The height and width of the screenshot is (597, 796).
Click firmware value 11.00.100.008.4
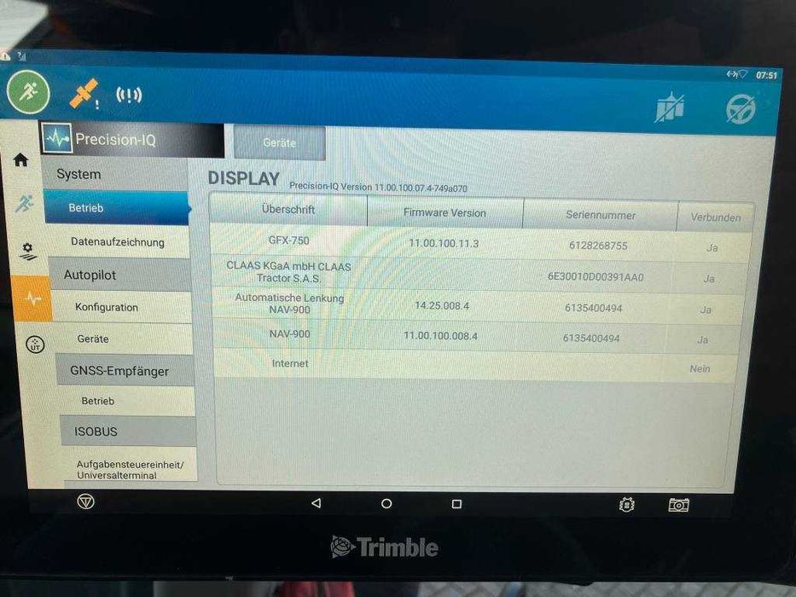tap(440, 336)
